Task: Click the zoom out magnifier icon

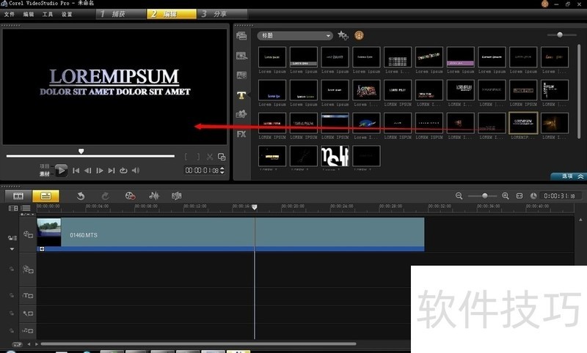Action: pyautogui.click(x=459, y=196)
